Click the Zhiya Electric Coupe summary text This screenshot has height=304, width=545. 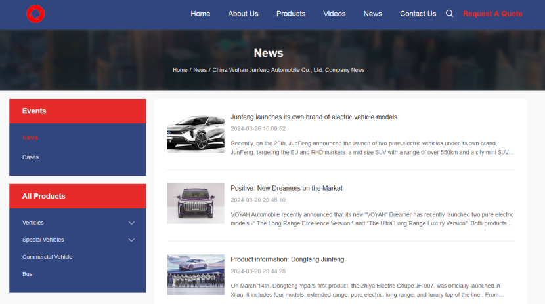[367, 290]
